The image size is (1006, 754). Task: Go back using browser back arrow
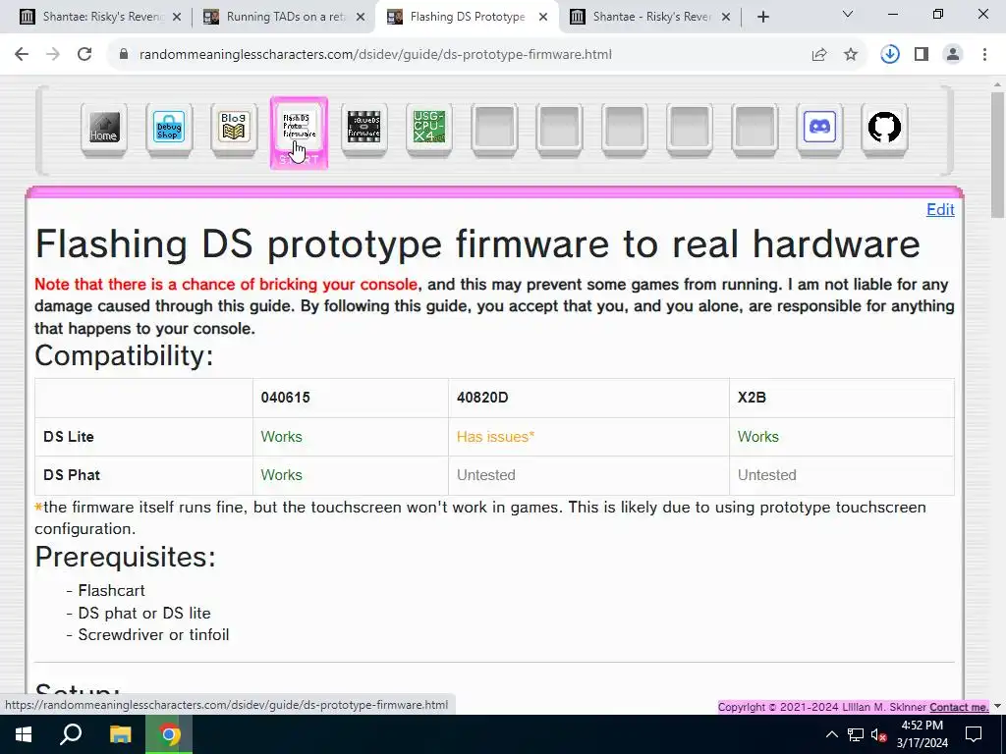tap(22, 55)
